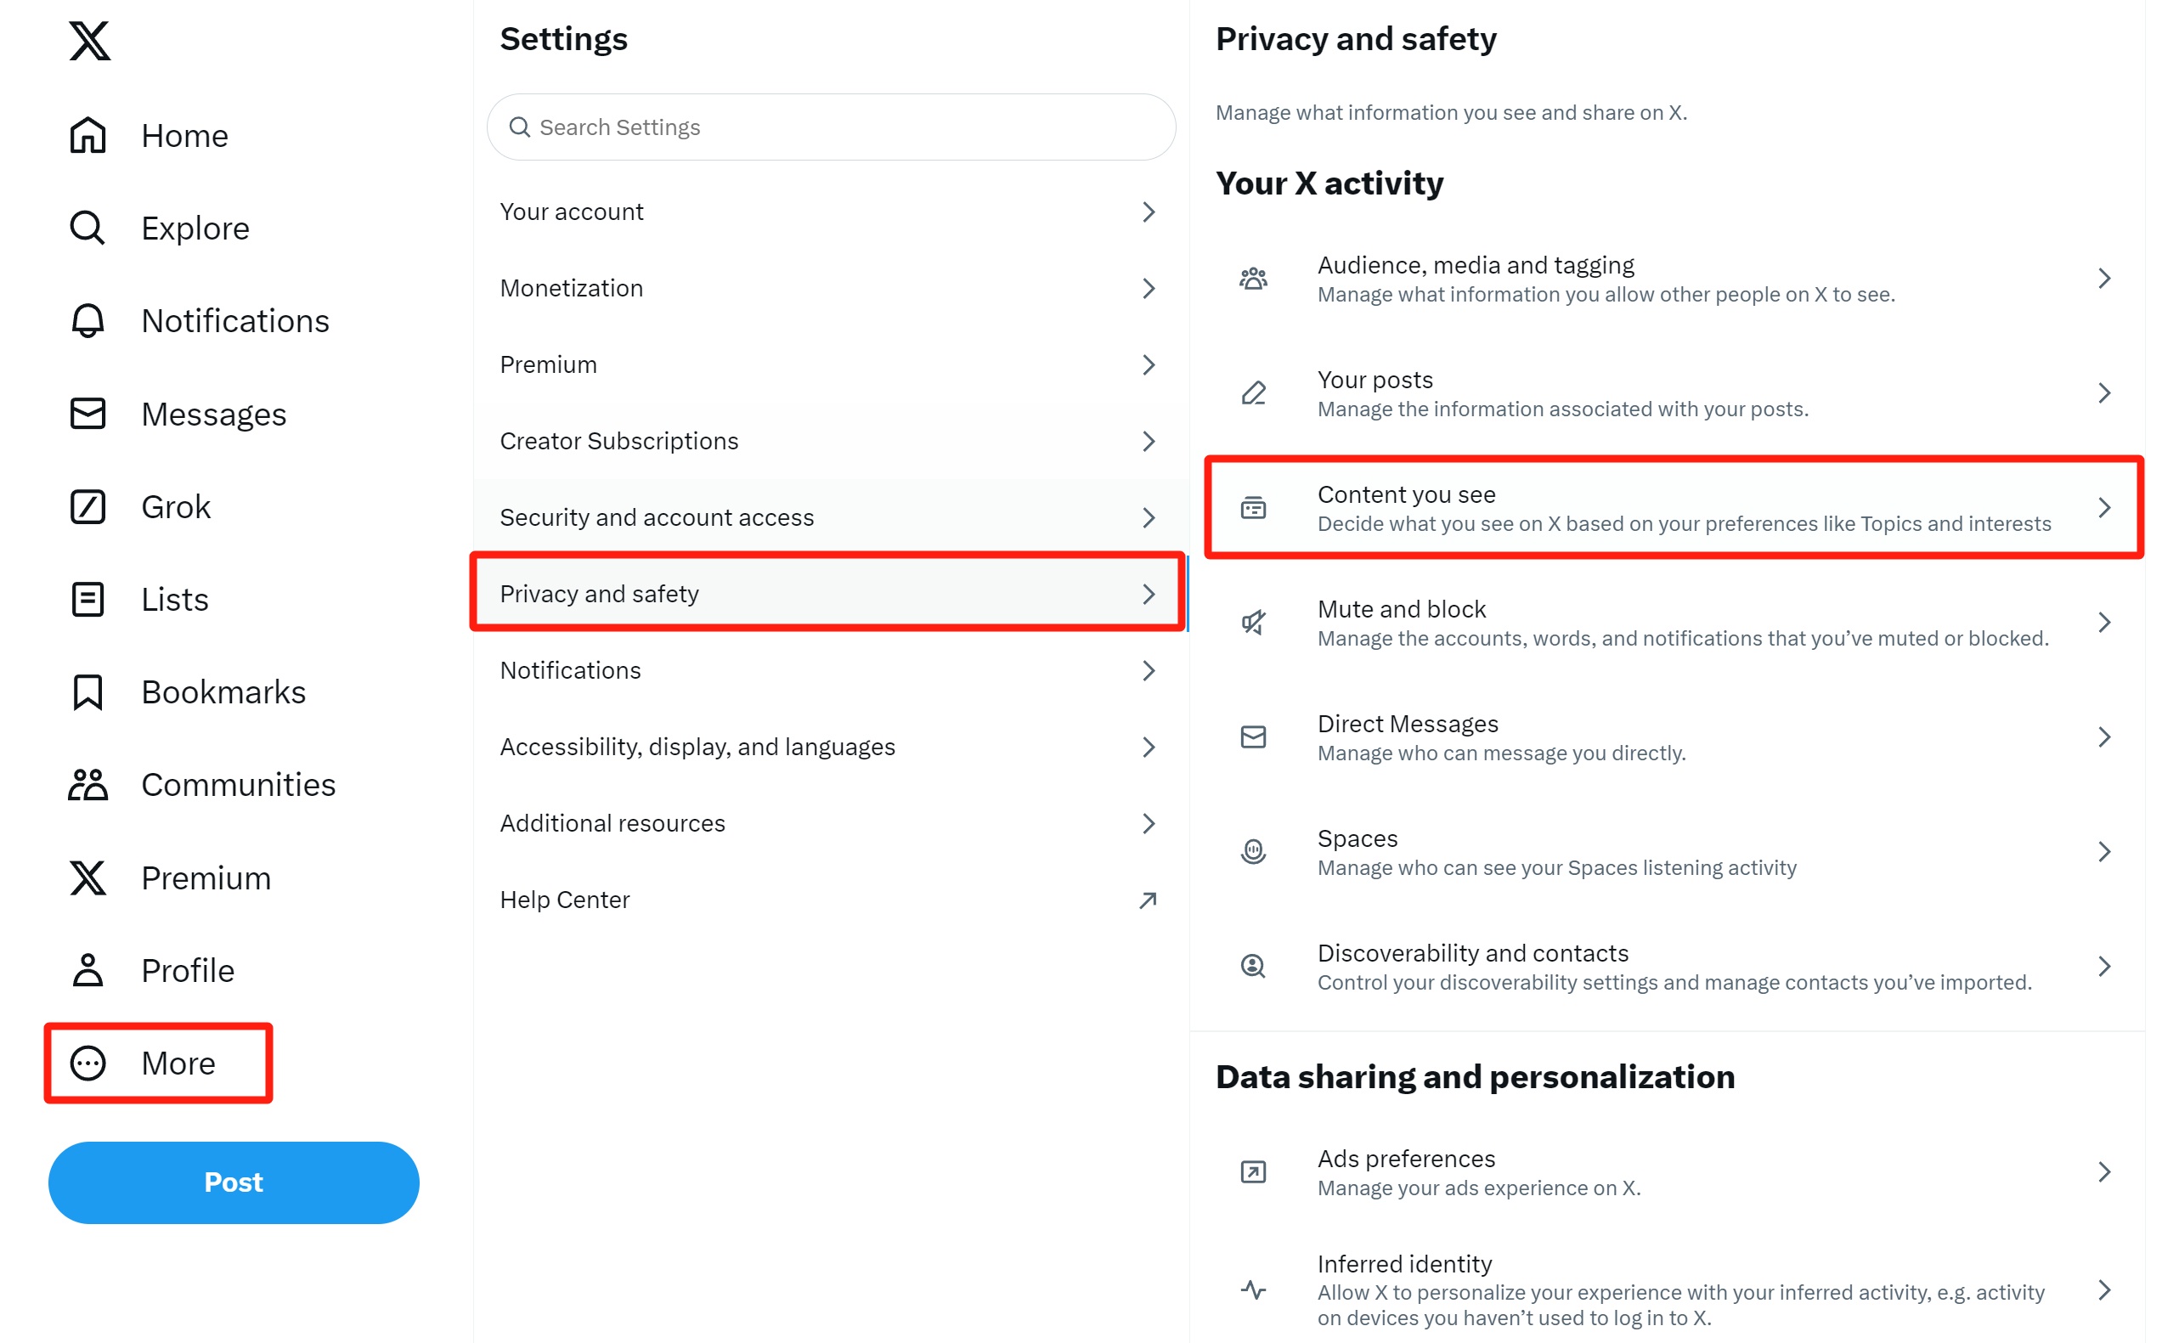Open Accessibility, display, and languages settings

(832, 747)
